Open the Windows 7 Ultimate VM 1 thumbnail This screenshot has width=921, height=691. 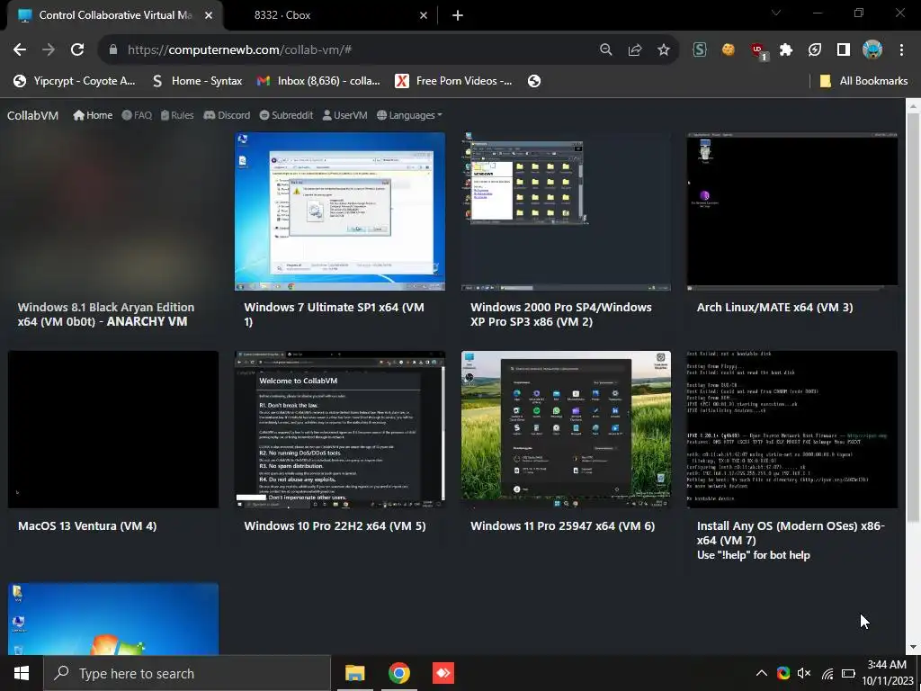point(339,211)
